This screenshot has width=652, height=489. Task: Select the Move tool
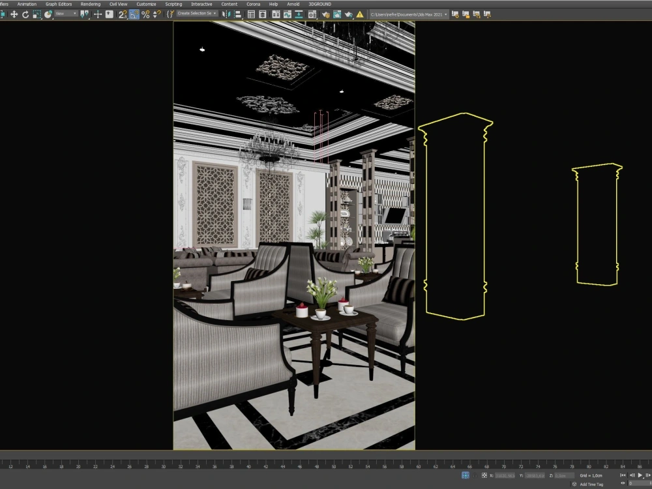(14, 14)
